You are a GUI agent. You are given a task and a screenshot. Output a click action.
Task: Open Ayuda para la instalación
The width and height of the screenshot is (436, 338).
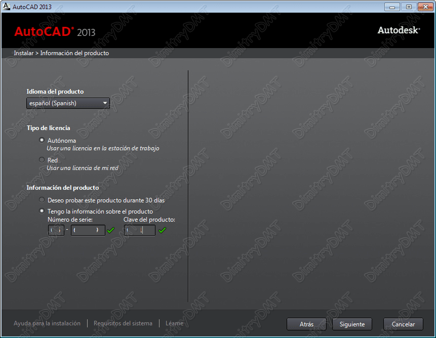47,323
